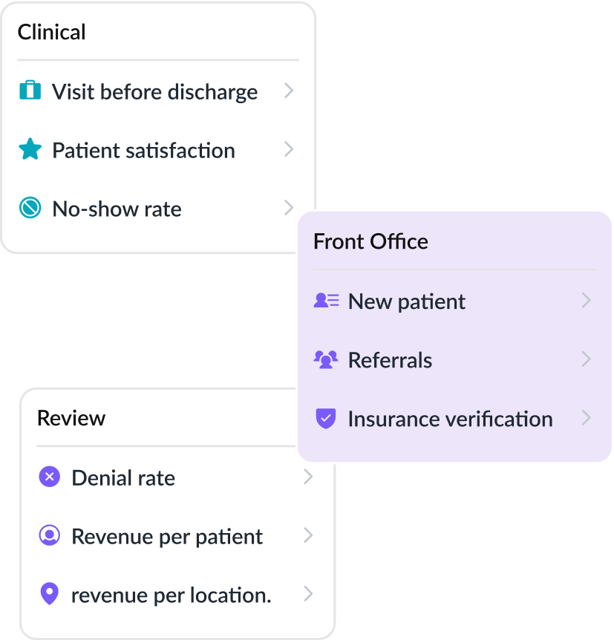Open the New patient chevron arrow
The image size is (614, 640).
click(587, 301)
